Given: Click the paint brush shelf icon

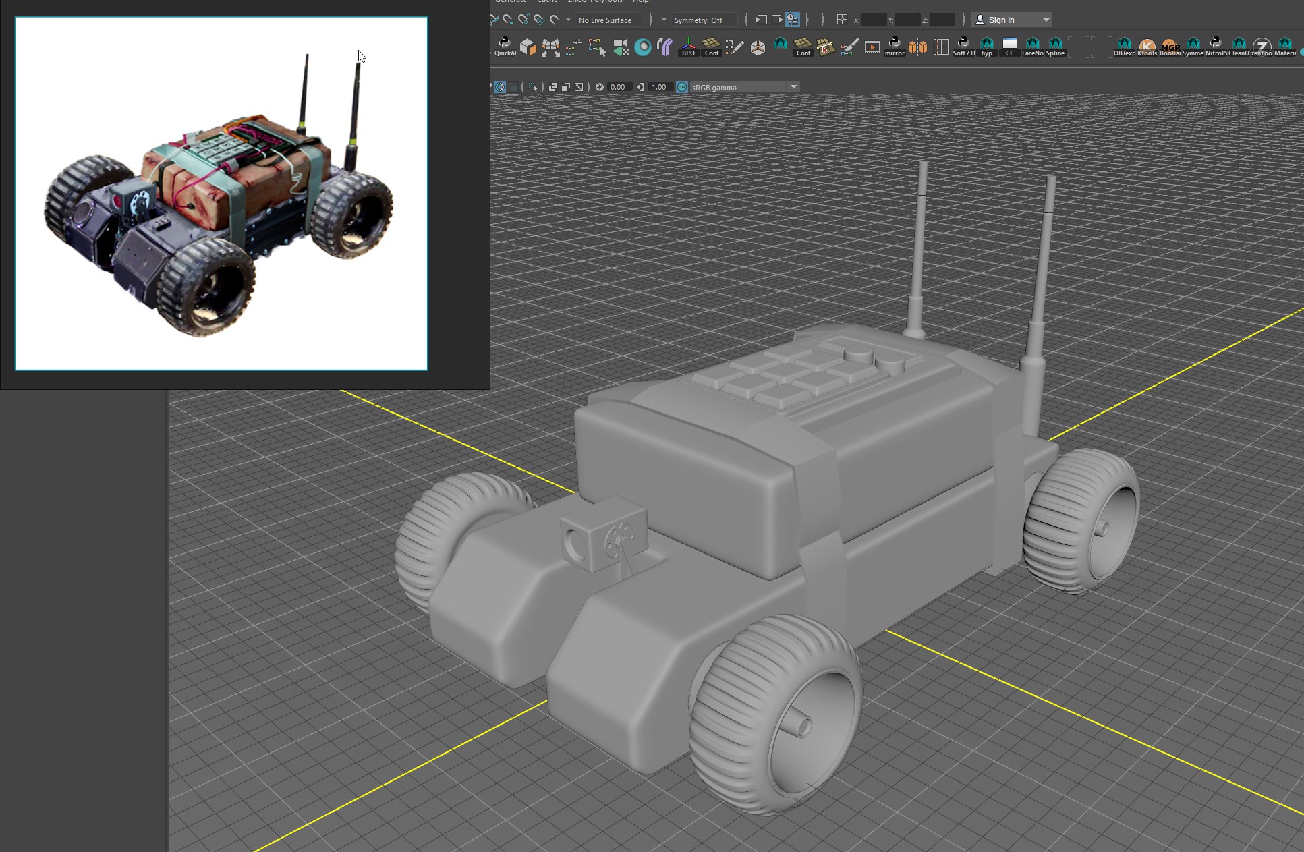Looking at the screenshot, I should pos(849,47).
